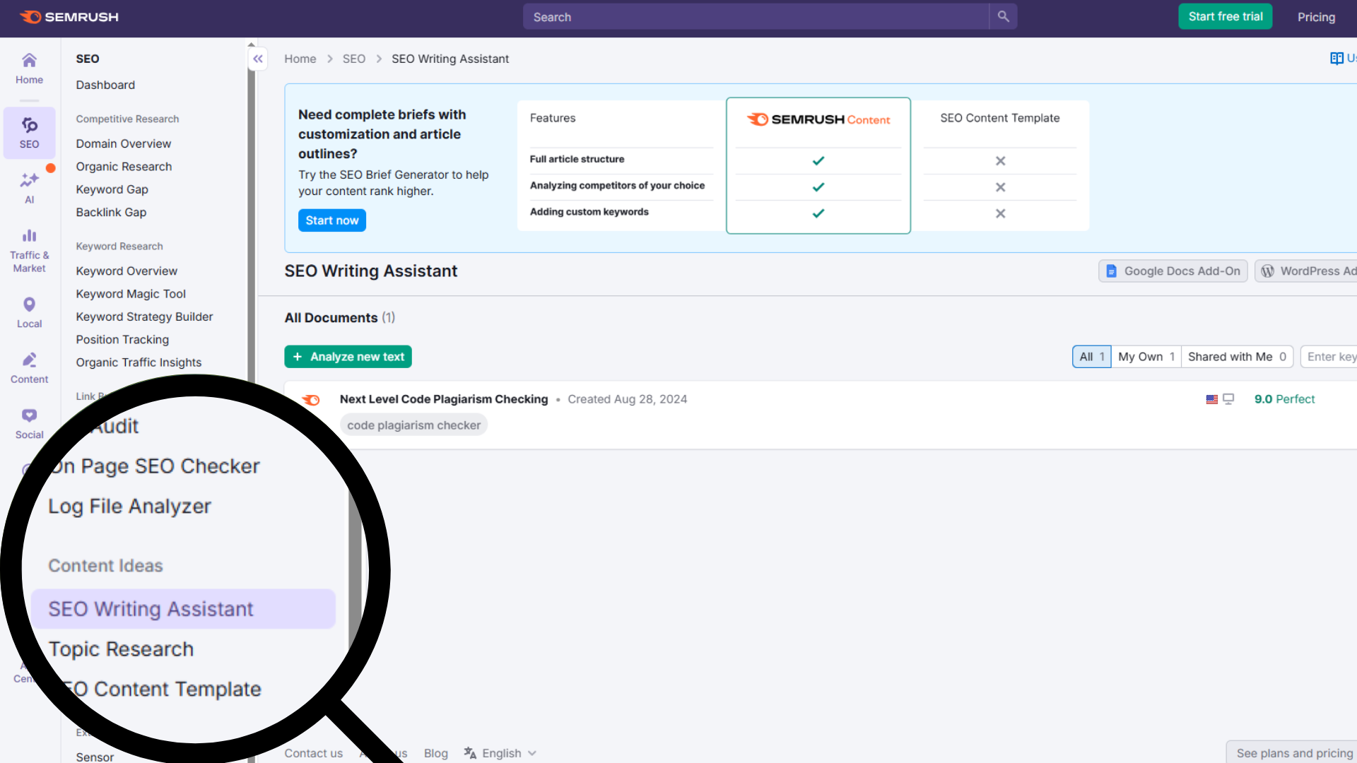Click Analyze new text button
The width and height of the screenshot is (1357, 763).
pos(348,357)
